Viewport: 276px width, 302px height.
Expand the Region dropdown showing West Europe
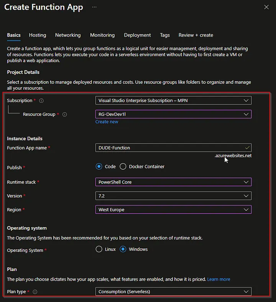pyautogui.click(x=173, y=210)
